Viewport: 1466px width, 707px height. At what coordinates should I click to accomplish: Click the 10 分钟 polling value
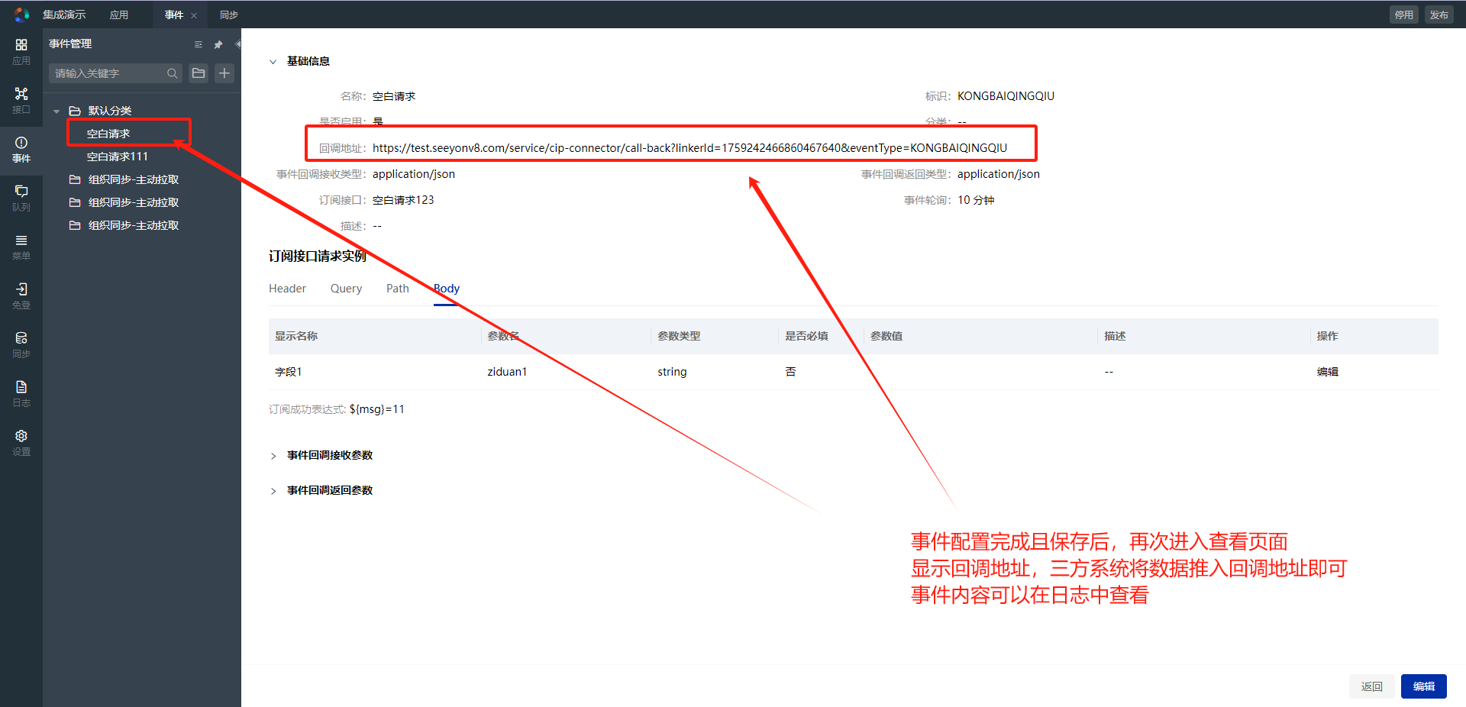pos(976,200)
